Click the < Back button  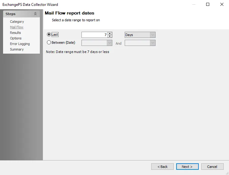coord(162,167)
